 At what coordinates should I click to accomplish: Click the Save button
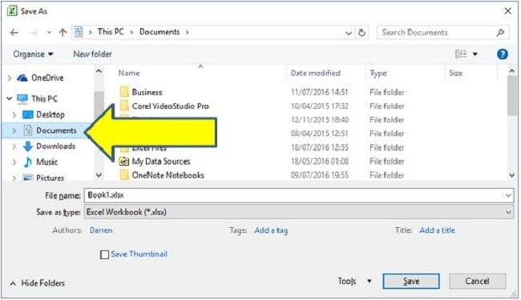pos(411,282)
